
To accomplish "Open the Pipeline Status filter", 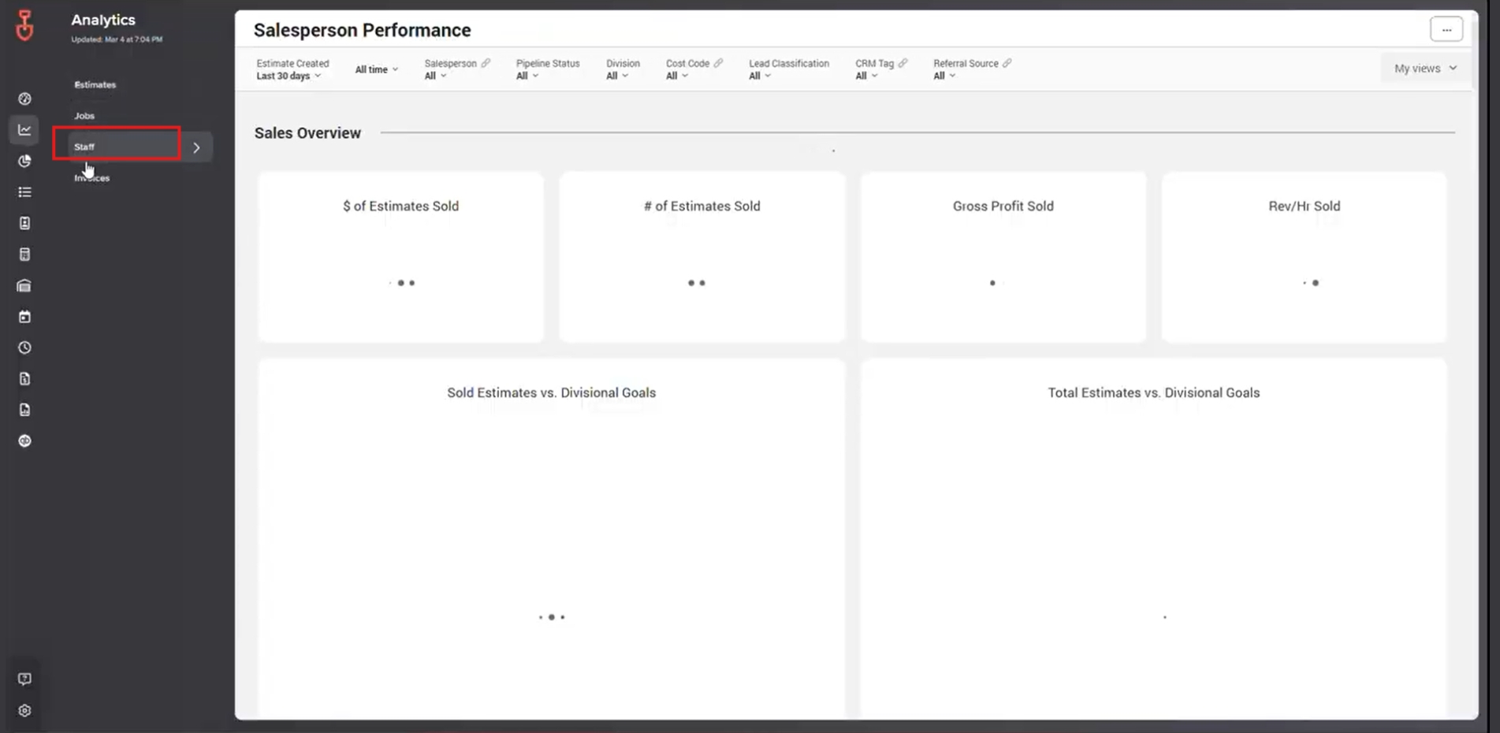I will coord(527,76).
